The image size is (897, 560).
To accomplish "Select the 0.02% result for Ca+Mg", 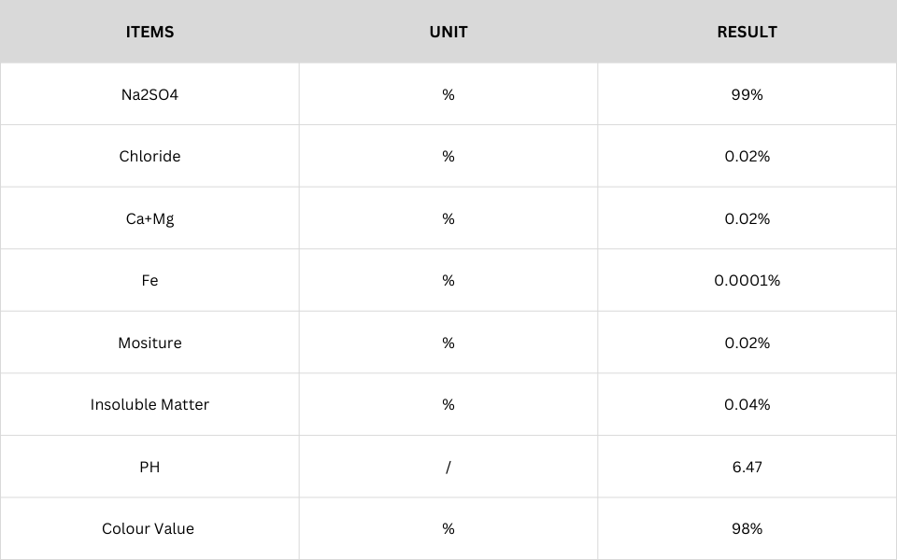I will tap(747, 218).
